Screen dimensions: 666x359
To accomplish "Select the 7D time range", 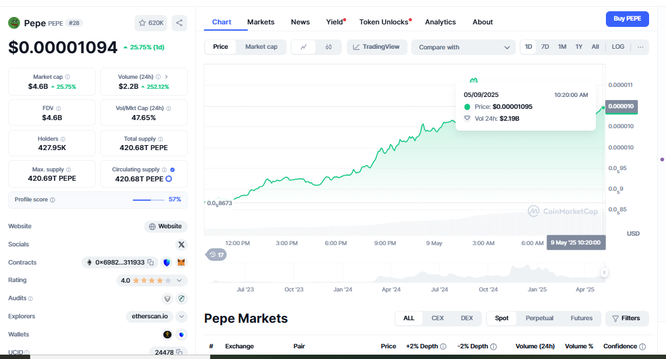I will [x=545, y=47].
